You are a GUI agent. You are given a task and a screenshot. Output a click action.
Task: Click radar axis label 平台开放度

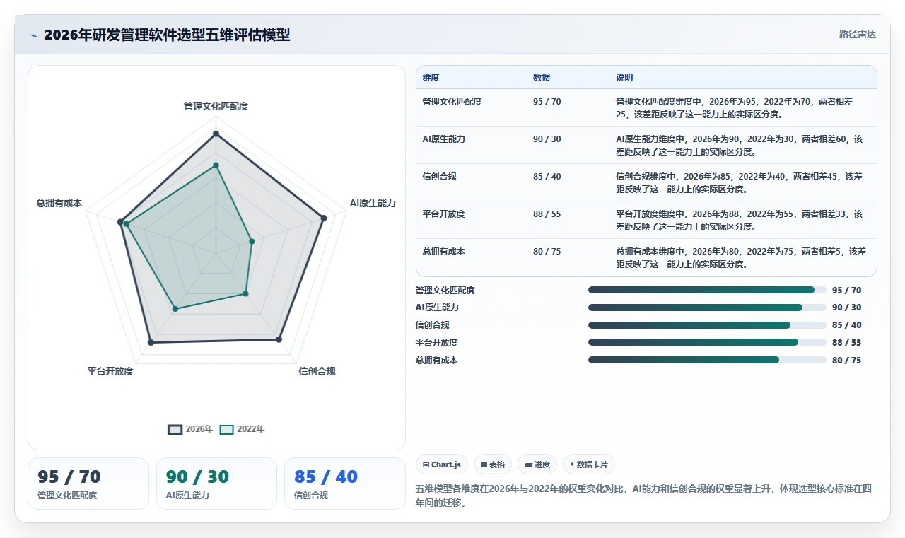(110, 371)
